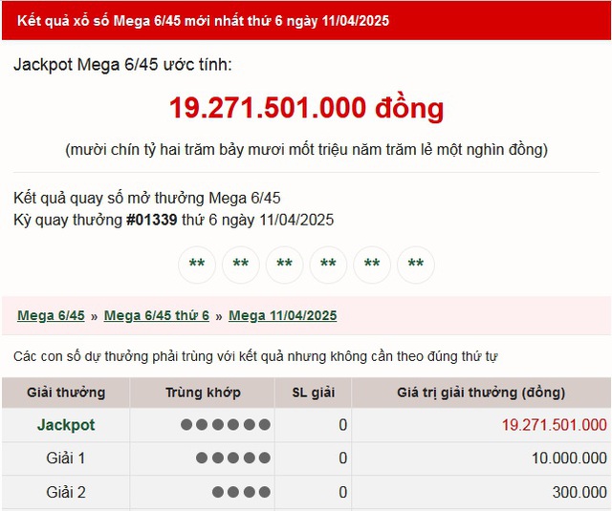This screenshot has width=612, height=511.
Task: Click the fifth lottery number ball
Action: (372, 265)
